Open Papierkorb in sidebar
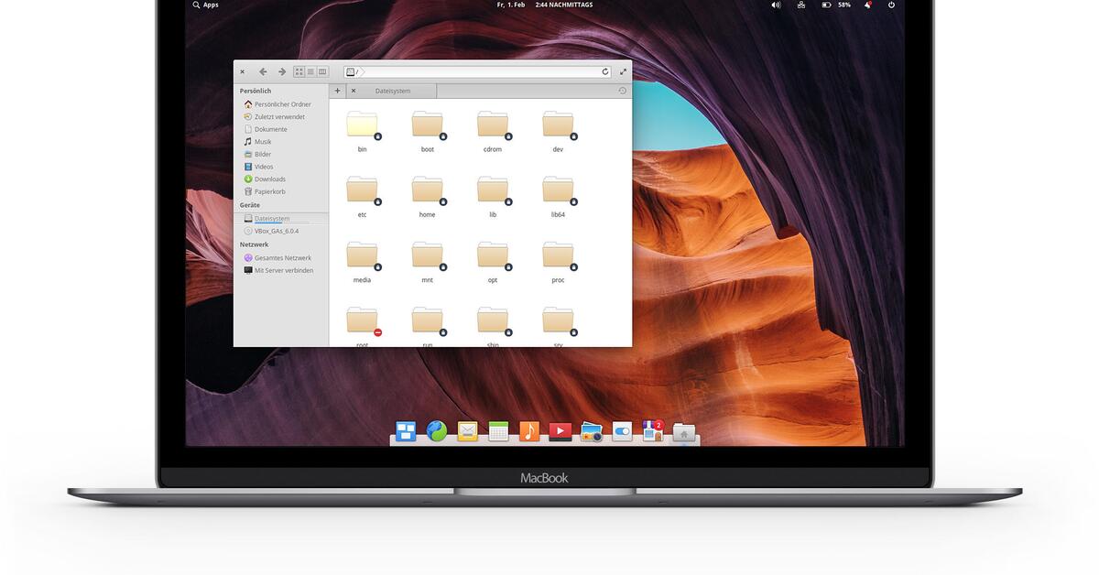Image resolution: width=1099 pixels, height=575 pixels. (265, 191)
